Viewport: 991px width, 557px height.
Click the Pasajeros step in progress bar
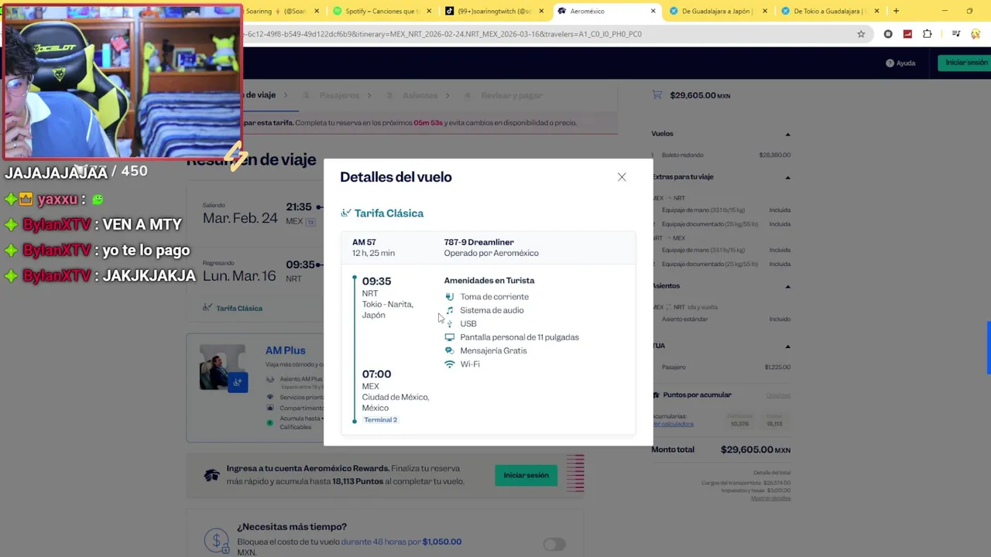coord(339,95)
